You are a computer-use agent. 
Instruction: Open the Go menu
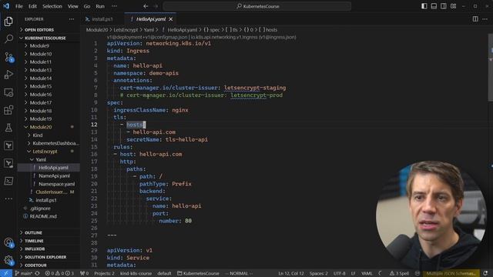coord(87,6)
